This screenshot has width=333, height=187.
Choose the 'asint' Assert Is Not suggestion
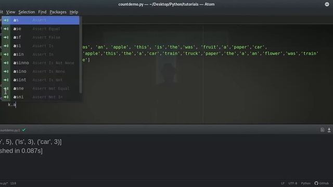pos(41,80)
